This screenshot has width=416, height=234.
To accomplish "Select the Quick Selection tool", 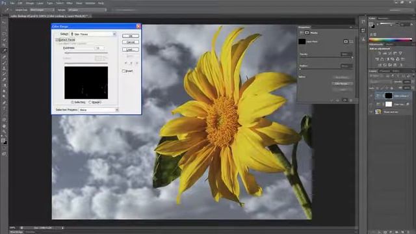I will click(4, 39).
